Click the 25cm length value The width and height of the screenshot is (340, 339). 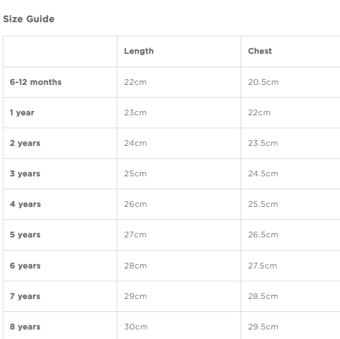(x=135, y=173)
